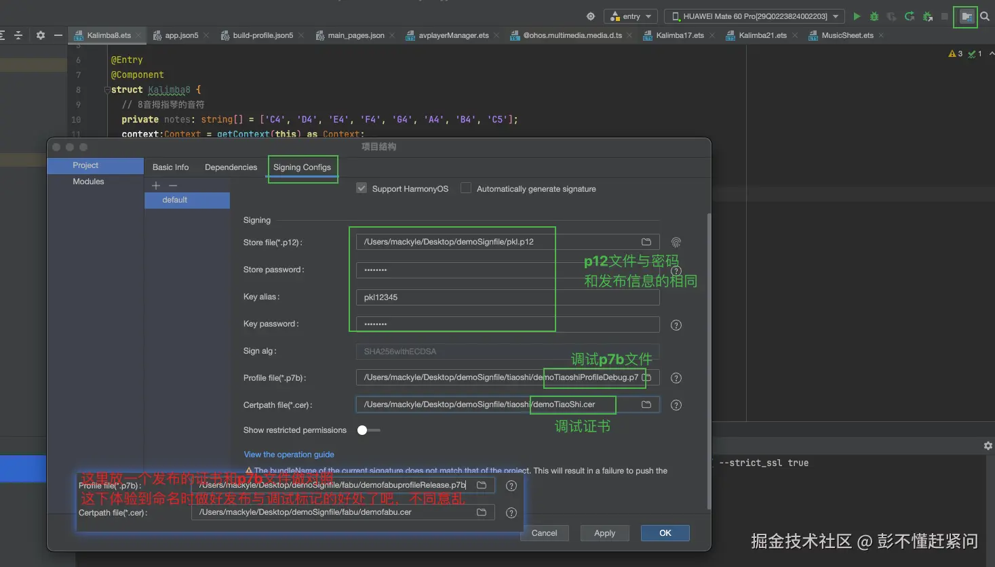Screen dimensions: 995x567
Task: Open the Basic Info tab
Action: click(170, 167)
